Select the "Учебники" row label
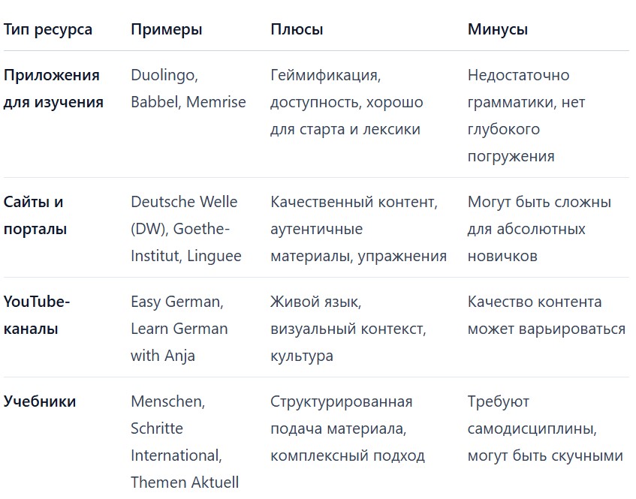 click(40, 401)
